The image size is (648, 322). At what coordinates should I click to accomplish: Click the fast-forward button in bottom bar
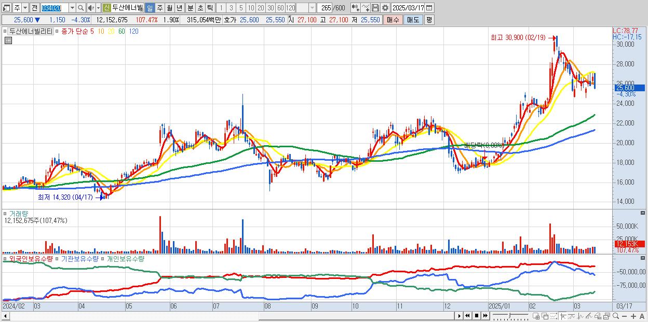coord(485,316)
